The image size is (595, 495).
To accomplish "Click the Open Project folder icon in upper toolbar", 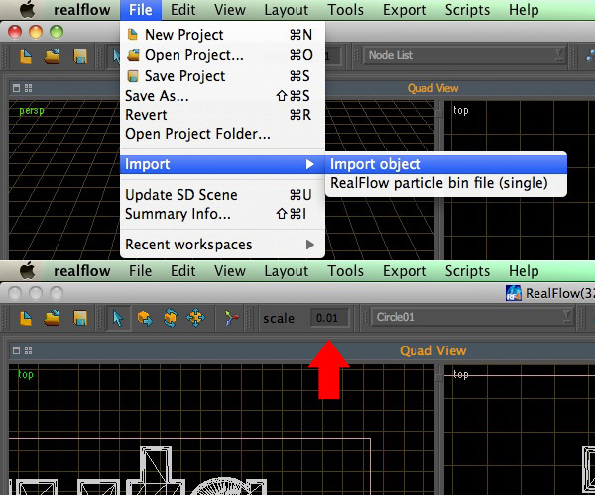I will tap(52, 56).
